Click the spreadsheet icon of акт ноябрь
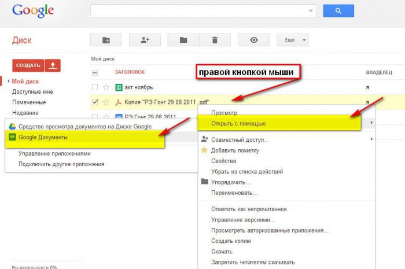 pyautogui.click(x=119, y=87)
